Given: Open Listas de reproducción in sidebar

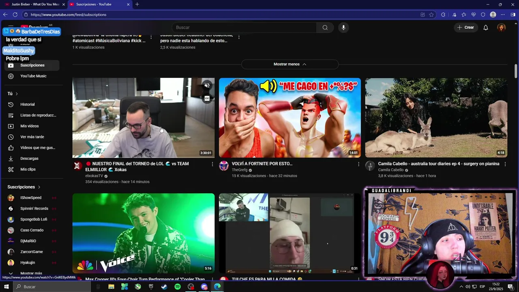Looking at the screenshot, I should coord(32,115).
